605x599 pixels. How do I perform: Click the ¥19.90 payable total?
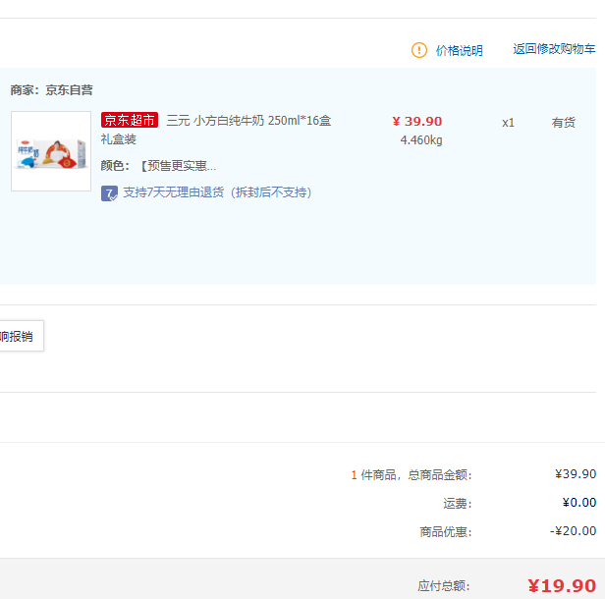tap(562, 586)
